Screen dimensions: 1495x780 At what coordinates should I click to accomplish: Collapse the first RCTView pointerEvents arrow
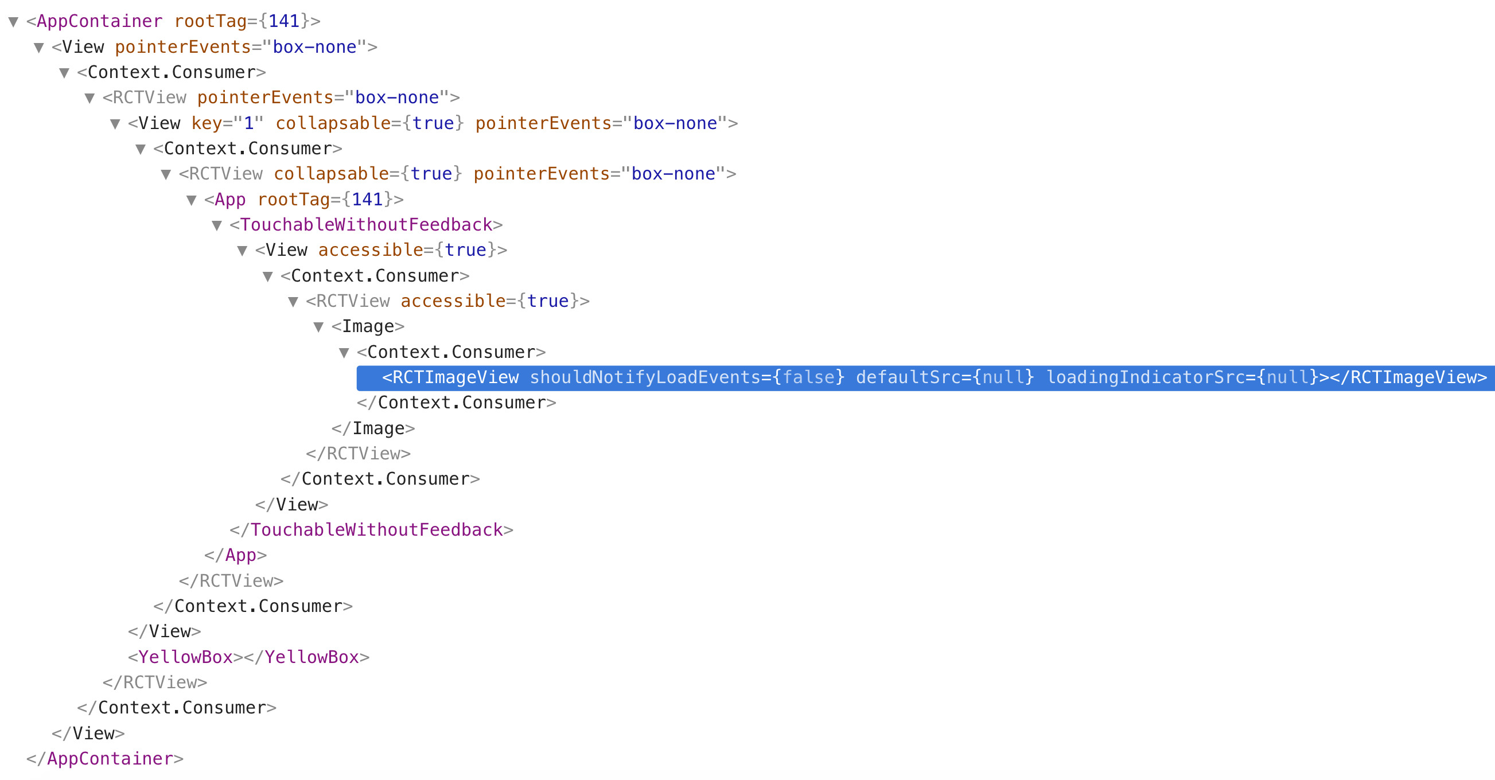click(90, 98)
